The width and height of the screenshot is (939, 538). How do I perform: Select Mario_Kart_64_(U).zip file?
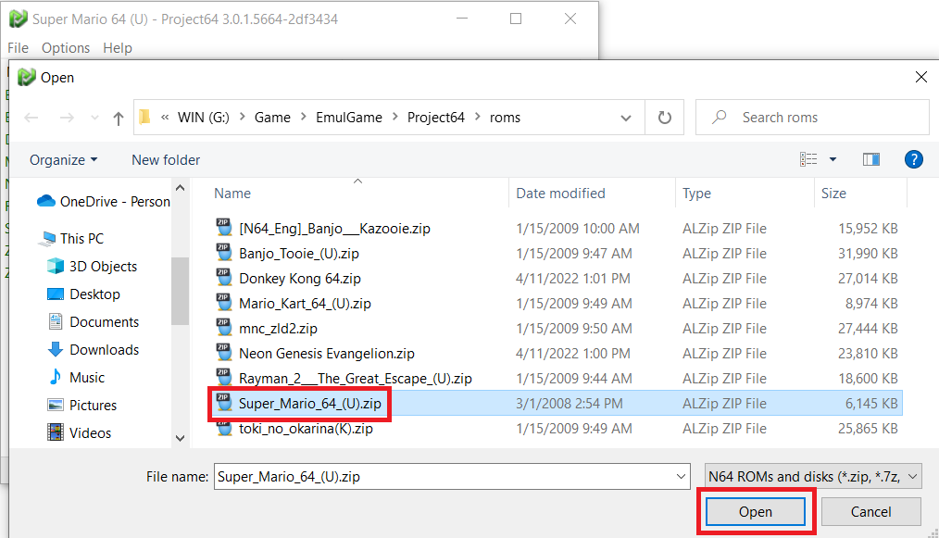tap(305, 304)
